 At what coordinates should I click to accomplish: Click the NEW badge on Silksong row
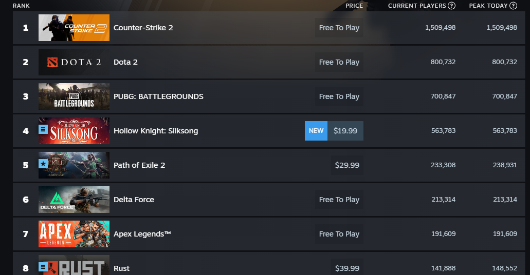[x=316, y=131]
